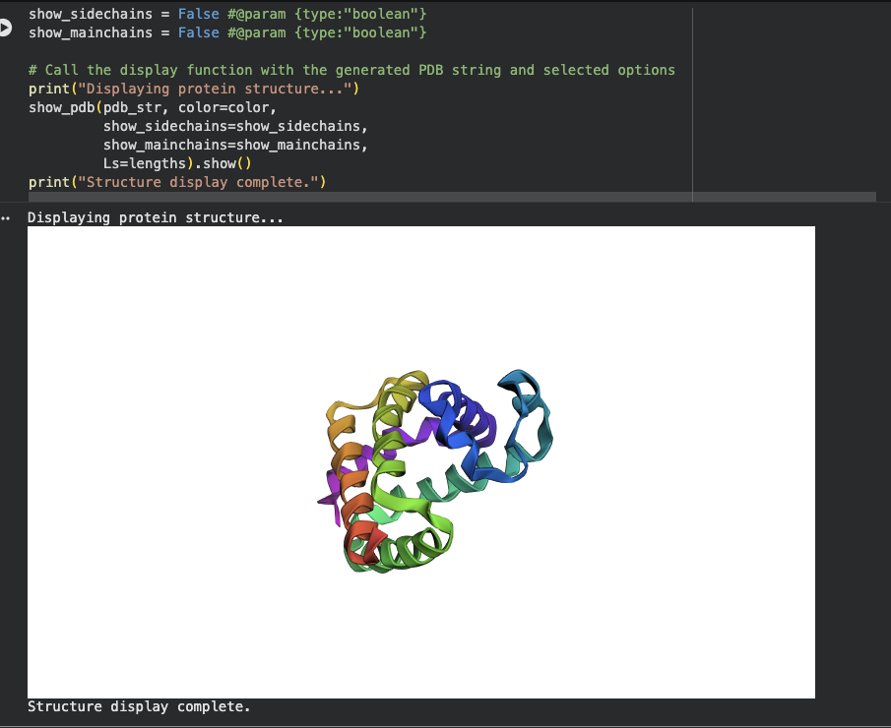Click the 'show_mainchains=show_mainchains,' argument line
Viewport: 891px width, 728px height.
pos(235,145)
